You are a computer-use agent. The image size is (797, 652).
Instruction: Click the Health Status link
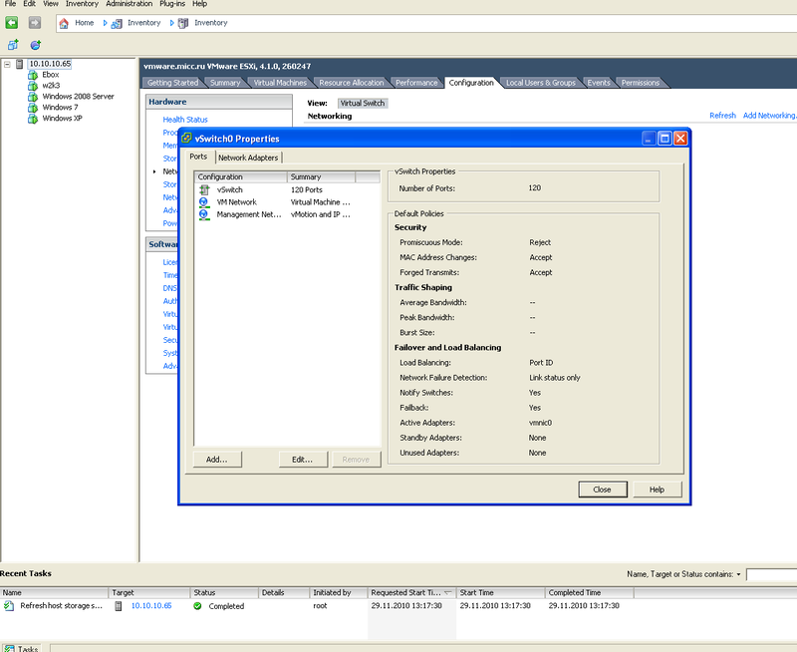185,120
